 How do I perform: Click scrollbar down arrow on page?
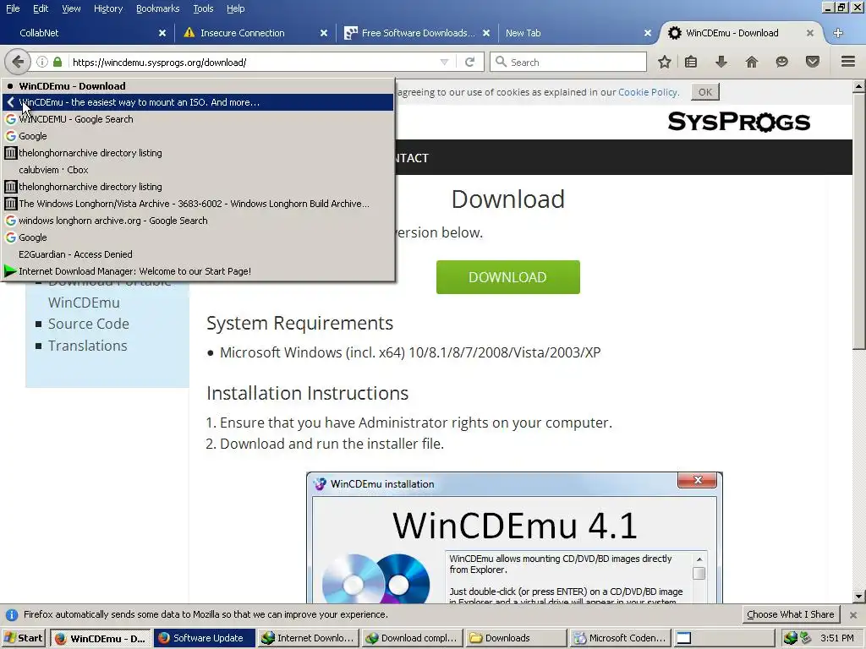[x=859, y=596]
